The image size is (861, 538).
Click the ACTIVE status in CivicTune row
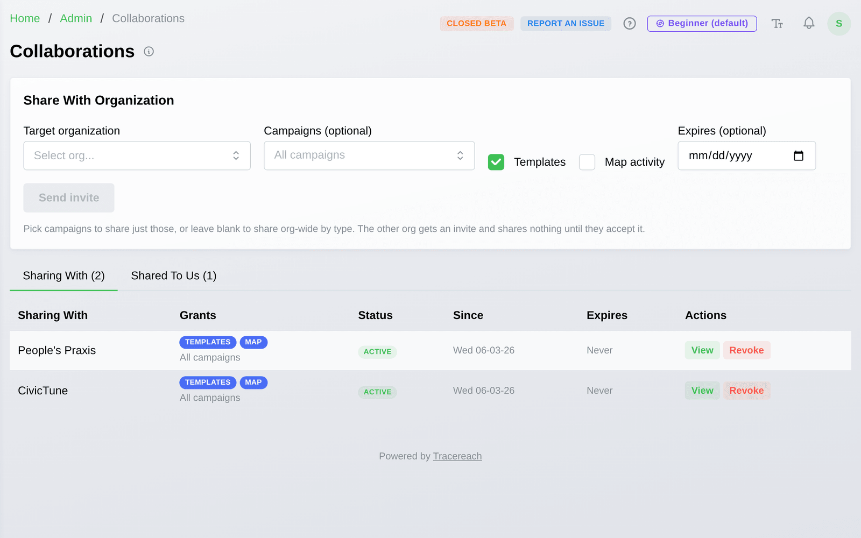[377, 392]
